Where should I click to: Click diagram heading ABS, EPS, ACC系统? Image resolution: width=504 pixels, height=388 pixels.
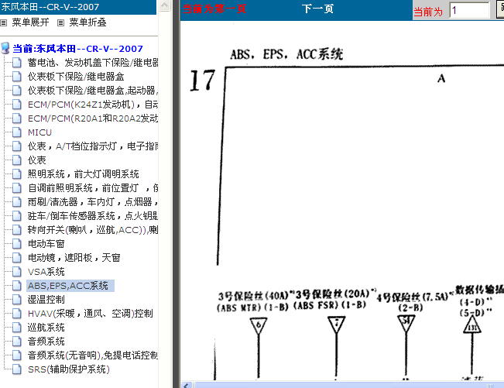286,54
